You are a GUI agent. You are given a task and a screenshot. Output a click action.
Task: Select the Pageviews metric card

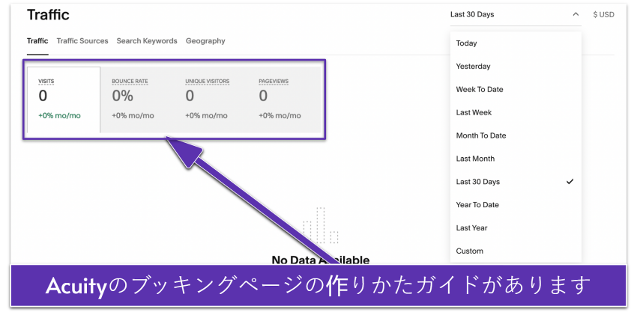point(284,100)
